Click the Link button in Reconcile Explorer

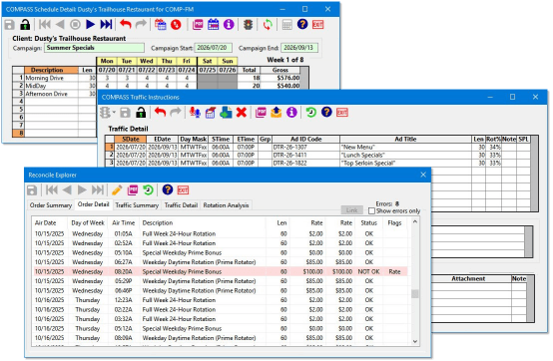(x=352, y=210)
